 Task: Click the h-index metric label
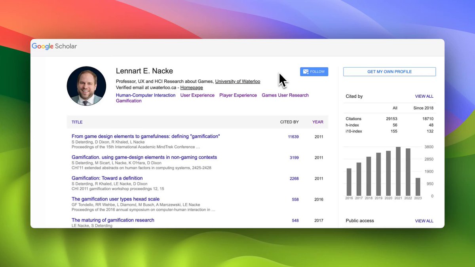pyautogui.click(x=352, y=125)
